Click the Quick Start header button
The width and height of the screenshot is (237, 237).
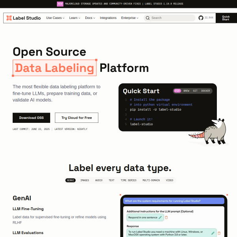[226, 18]
